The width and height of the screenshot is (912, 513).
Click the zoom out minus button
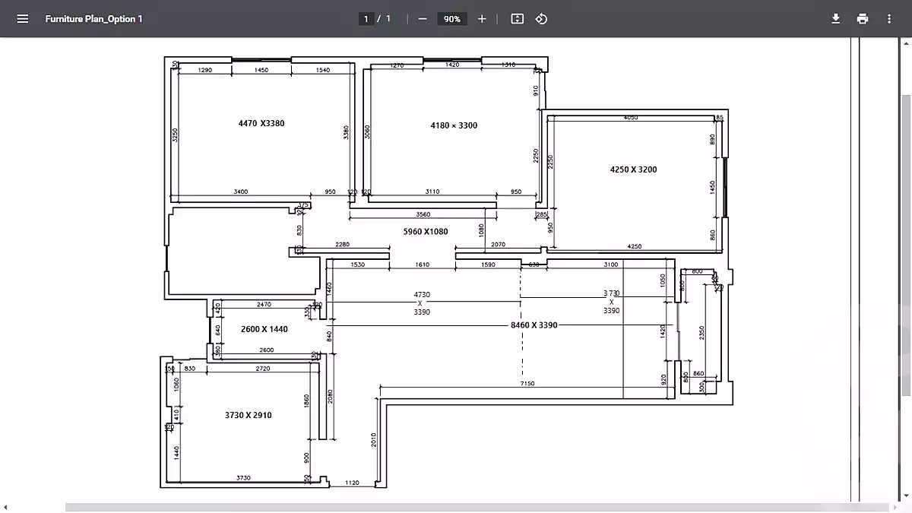click(423, 19)
